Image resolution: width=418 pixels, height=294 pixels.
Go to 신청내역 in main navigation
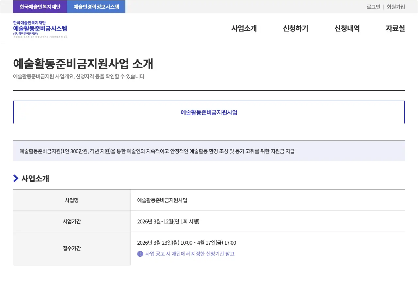347,28
